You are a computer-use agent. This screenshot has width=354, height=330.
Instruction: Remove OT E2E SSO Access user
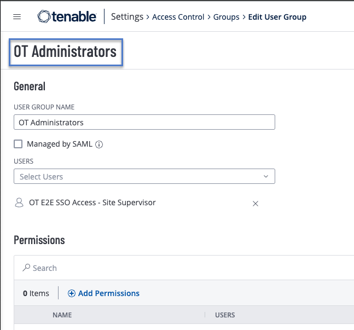[256, 204]
